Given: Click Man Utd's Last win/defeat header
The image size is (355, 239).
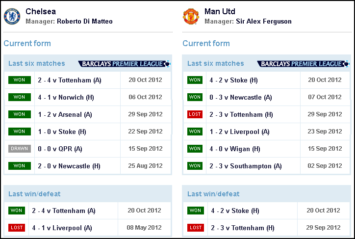Looking at the screenshot, I should coord(213,194).
